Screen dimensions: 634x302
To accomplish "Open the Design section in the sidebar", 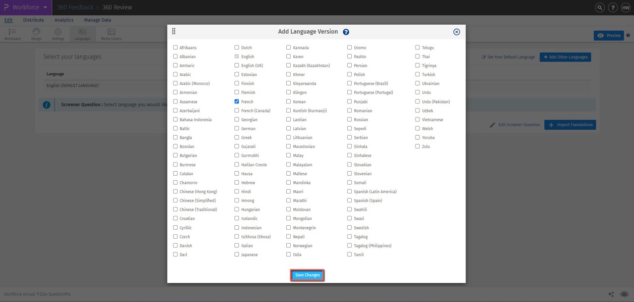I will point(36,33).
